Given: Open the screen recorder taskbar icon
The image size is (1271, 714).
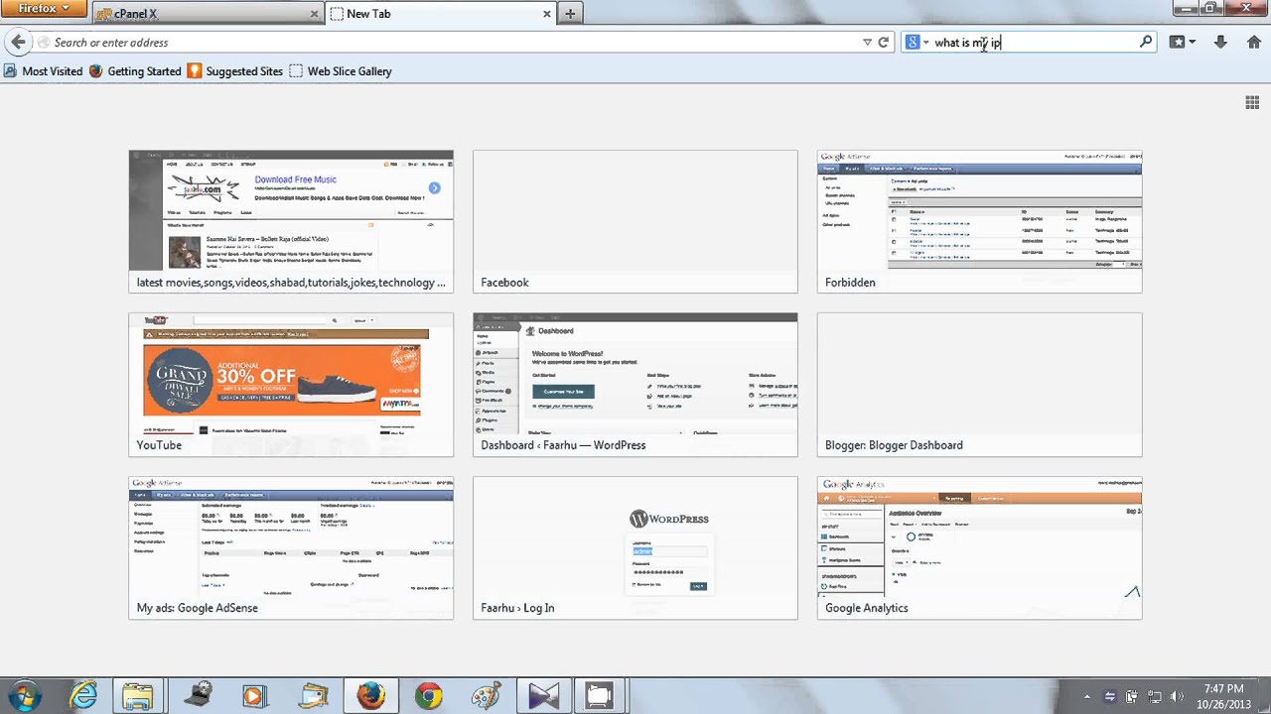Looking at the screenshot, I should click(x=600, y=696).
